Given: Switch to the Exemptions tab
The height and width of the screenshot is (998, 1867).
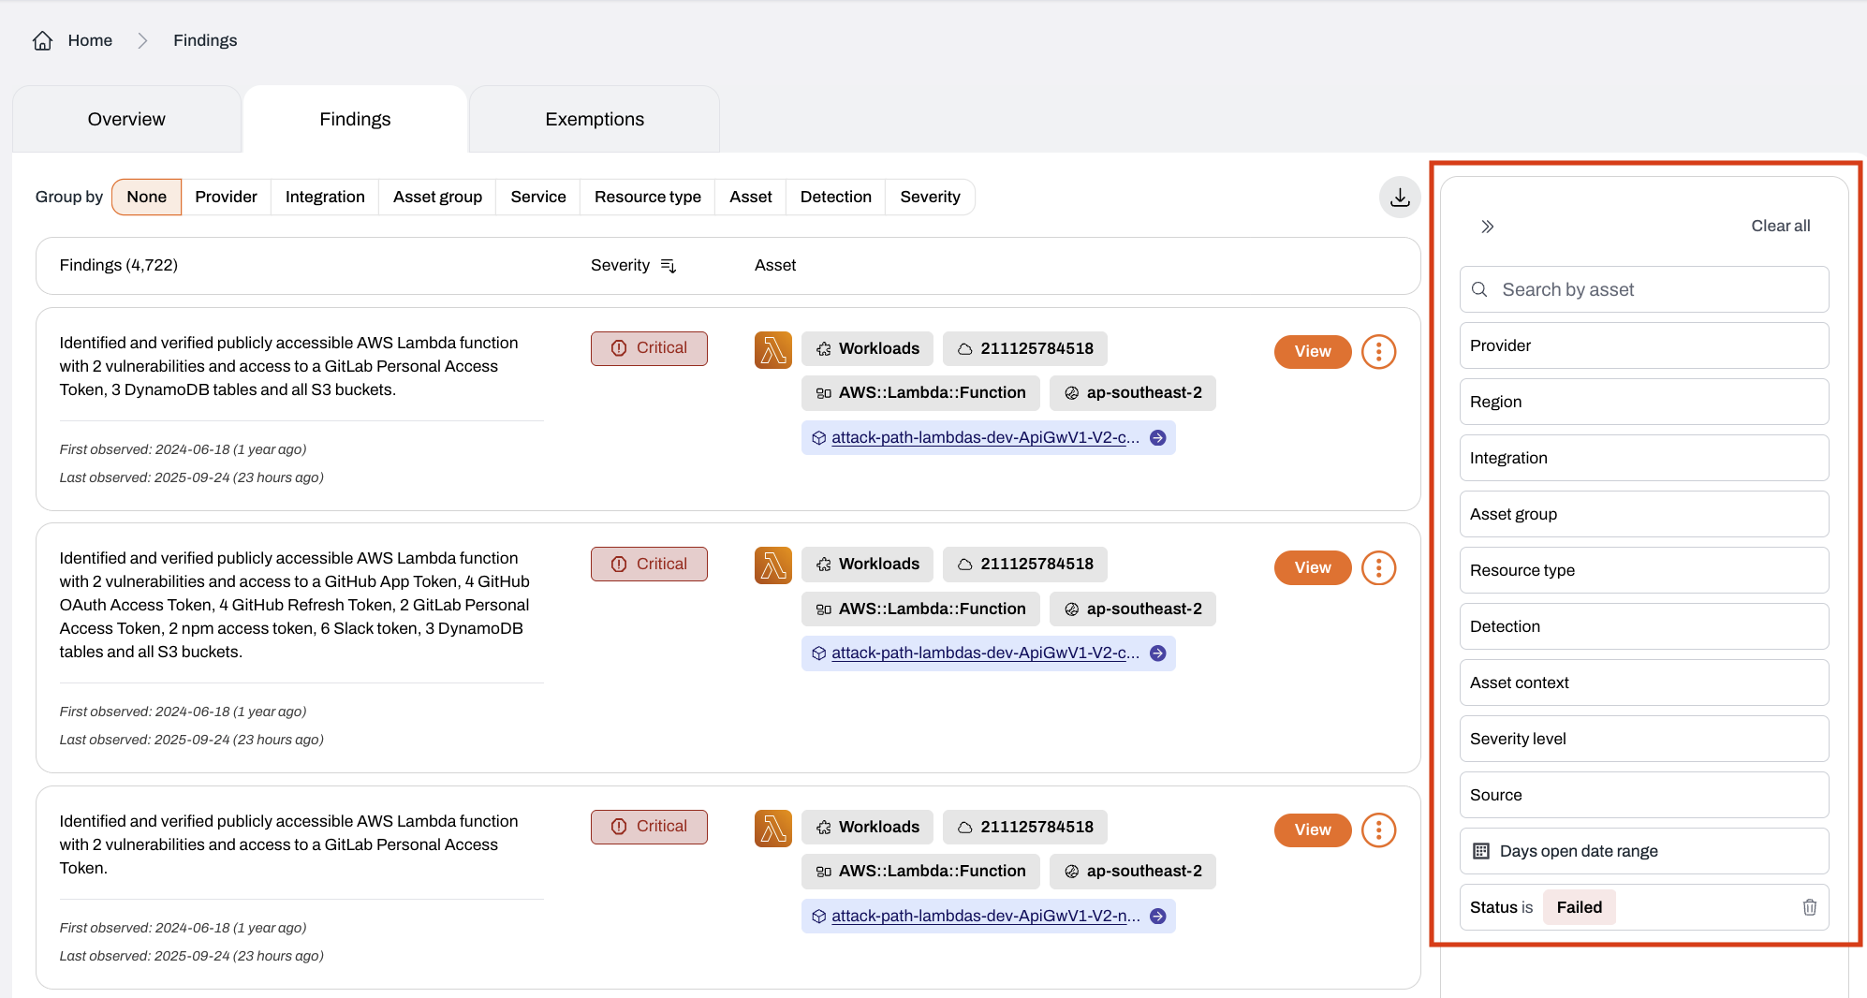Looking at the screenshot, I should click(x=595, y=119).
